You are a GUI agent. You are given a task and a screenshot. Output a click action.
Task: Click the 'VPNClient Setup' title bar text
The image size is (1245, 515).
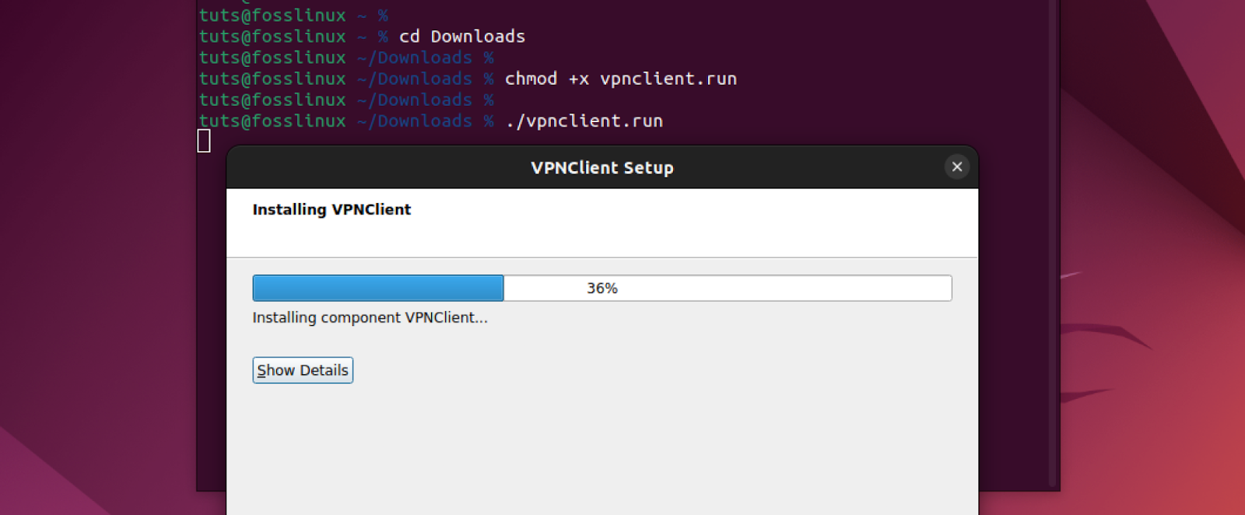coord(602,167)
